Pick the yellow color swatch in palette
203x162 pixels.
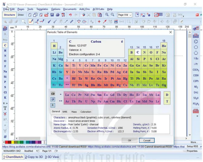click(13, 142)
